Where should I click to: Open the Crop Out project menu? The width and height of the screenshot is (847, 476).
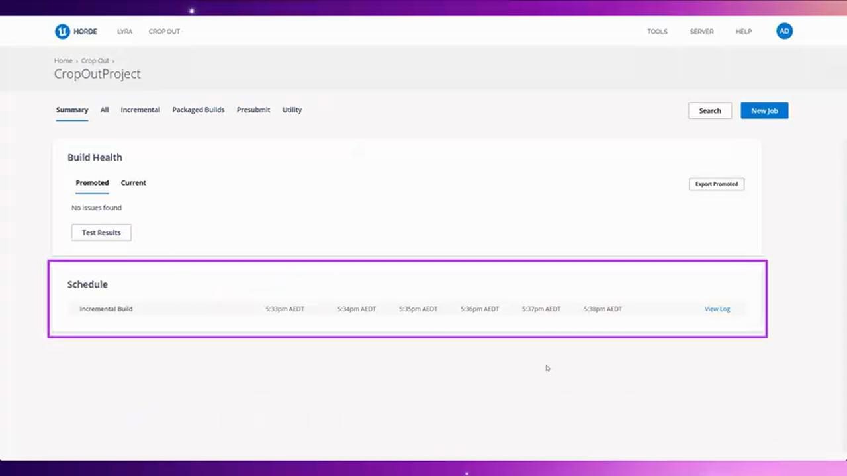tap(164, 32)
